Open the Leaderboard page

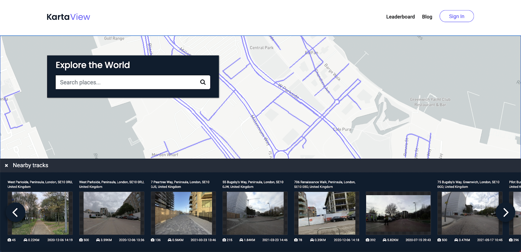coord(401,17)
